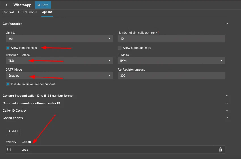Collapse the Configuration section chevron
Viewport: 241px width, 159px height.
227,24
